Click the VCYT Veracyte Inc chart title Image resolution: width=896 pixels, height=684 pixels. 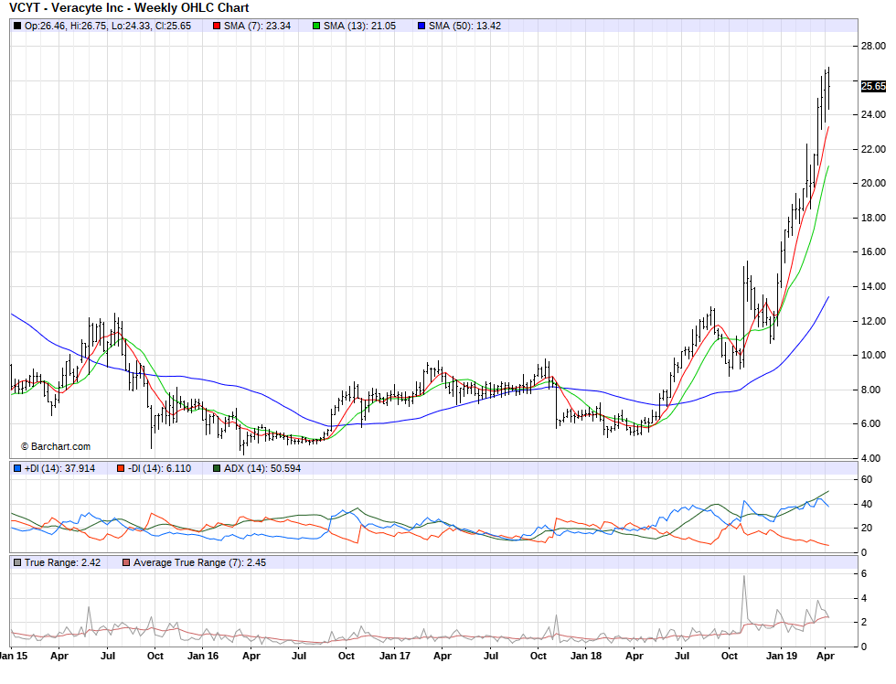[x=129, y=8]
